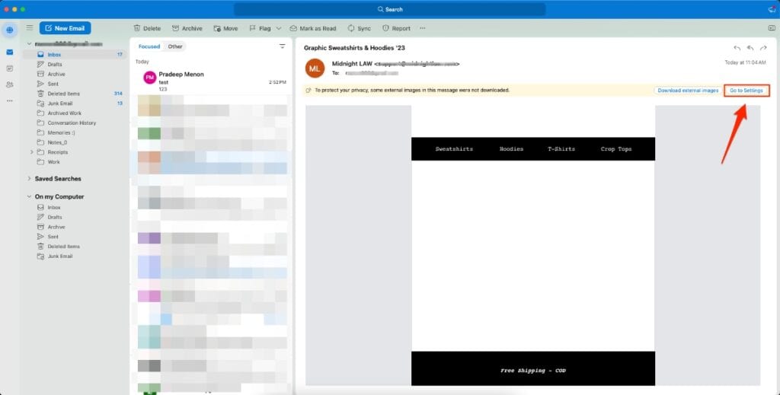The height and width of the screenshot is (395, 780).
Task: Open the Mail view icon in left rail
Action: 9,53
